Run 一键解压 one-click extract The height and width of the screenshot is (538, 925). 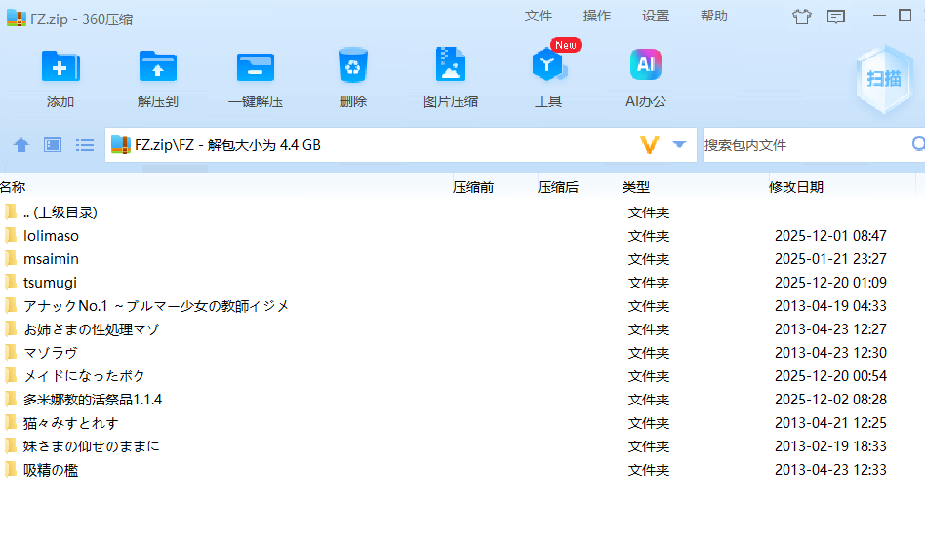tap(256, 67)
